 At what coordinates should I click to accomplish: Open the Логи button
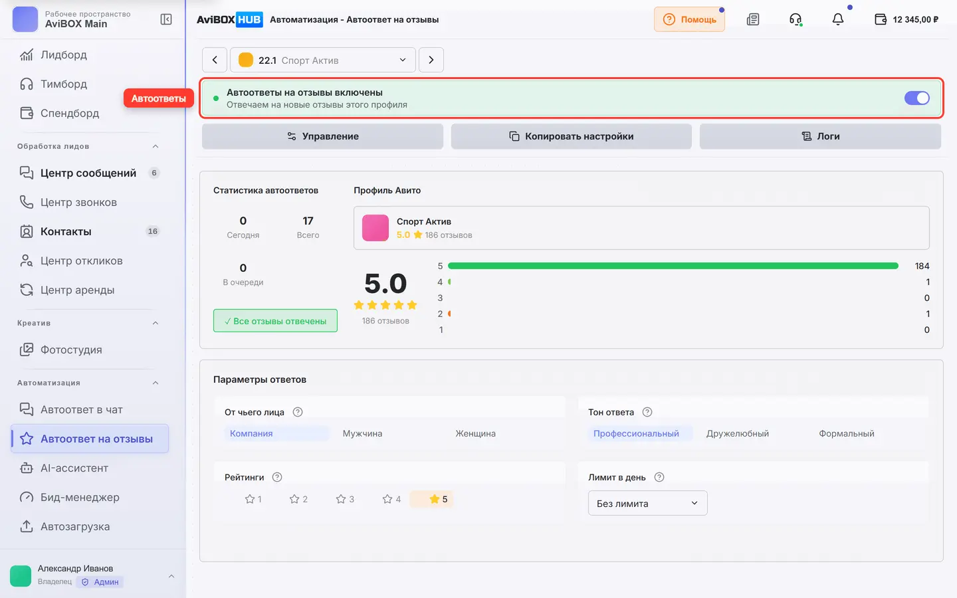[x=820, y=136]
